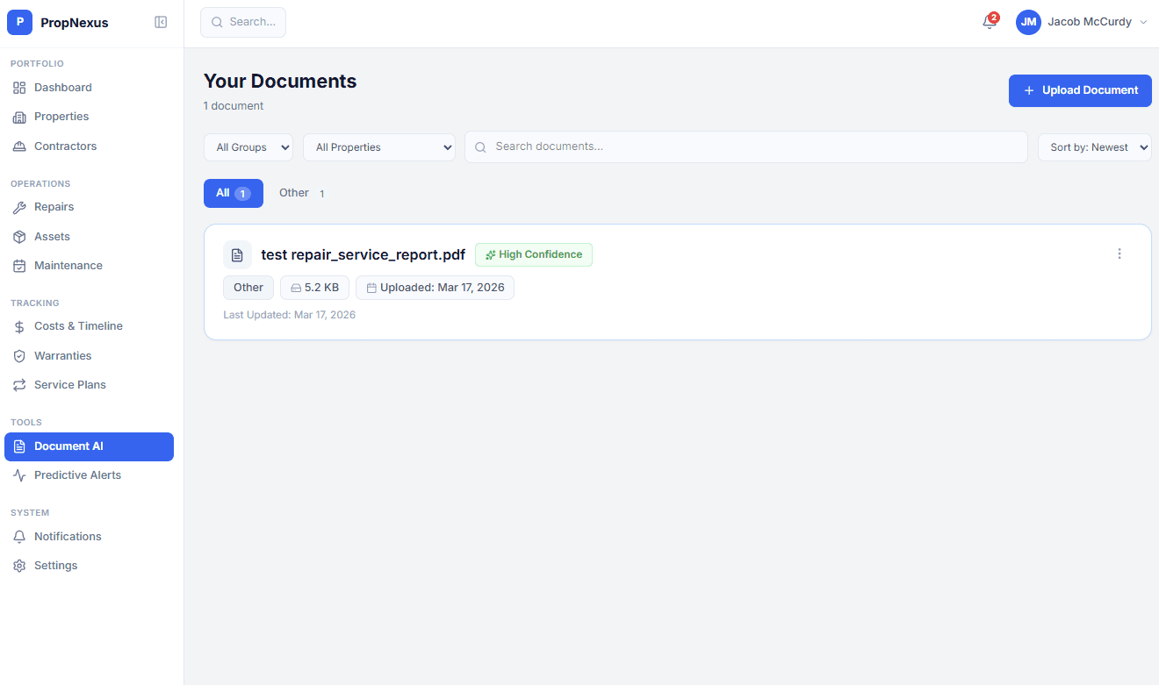The width and height of the screenshot is (1159, 685).
Task: Open the document's three-dot options menu
Action: [1119, 253]
